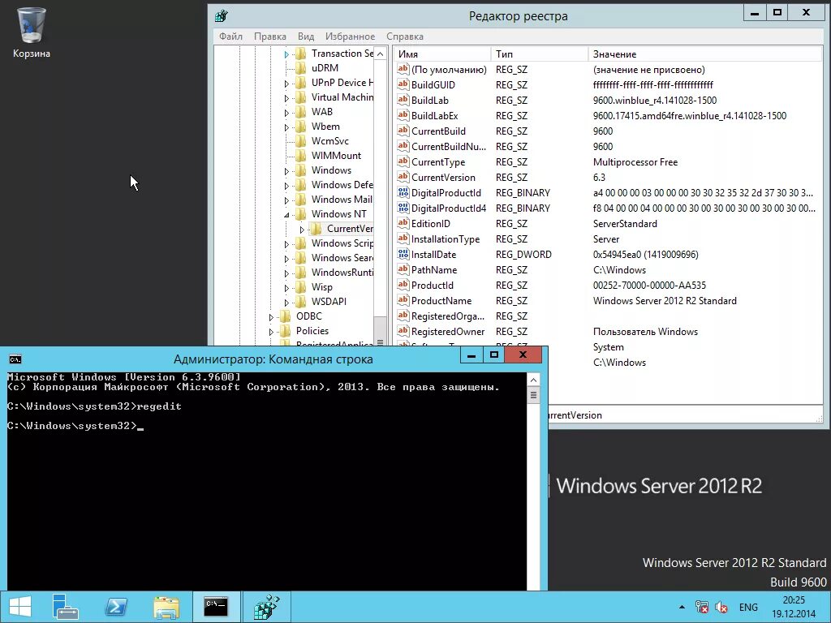Open the Файл menu in Registry Editor
This screenshot has width=831, height=623.
[230, 36]
